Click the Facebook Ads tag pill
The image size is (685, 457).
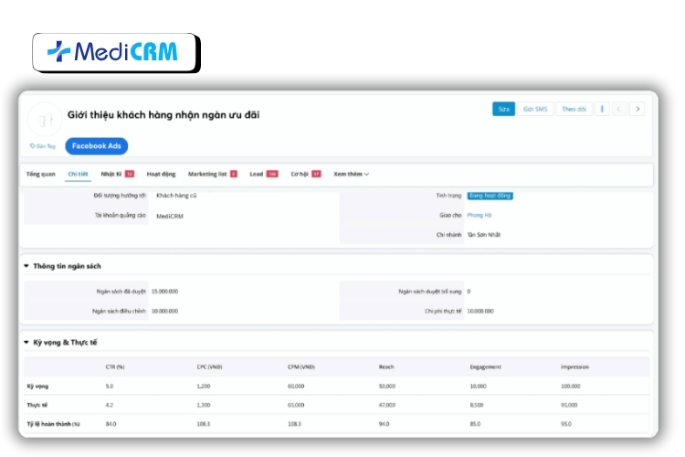pyautogui.click(x=97, y=146)
